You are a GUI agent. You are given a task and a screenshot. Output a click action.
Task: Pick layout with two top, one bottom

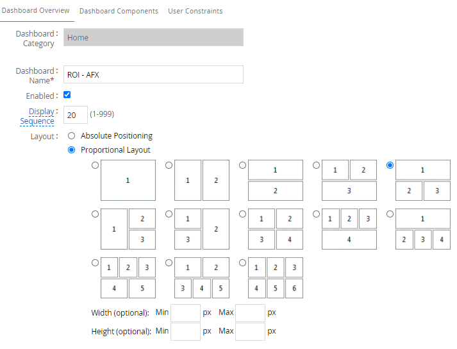[317, 166]
